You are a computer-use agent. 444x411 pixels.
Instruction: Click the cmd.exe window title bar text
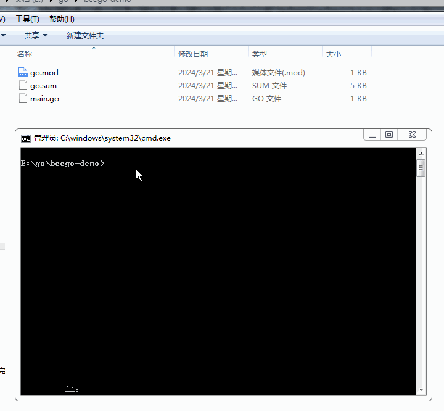tap(102, 138)
